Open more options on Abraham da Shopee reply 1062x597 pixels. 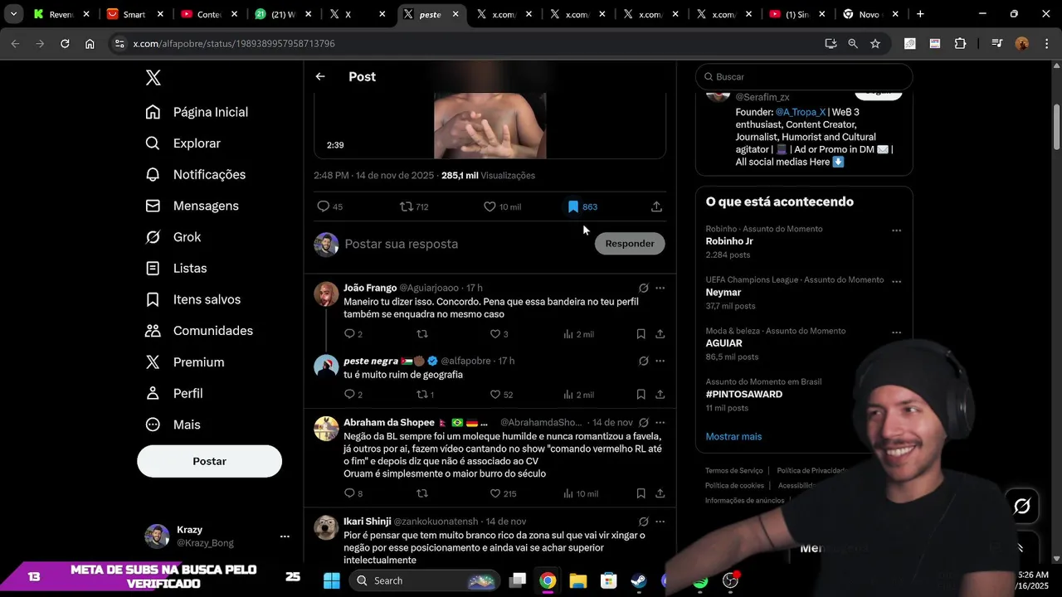(x=660, y=422)
